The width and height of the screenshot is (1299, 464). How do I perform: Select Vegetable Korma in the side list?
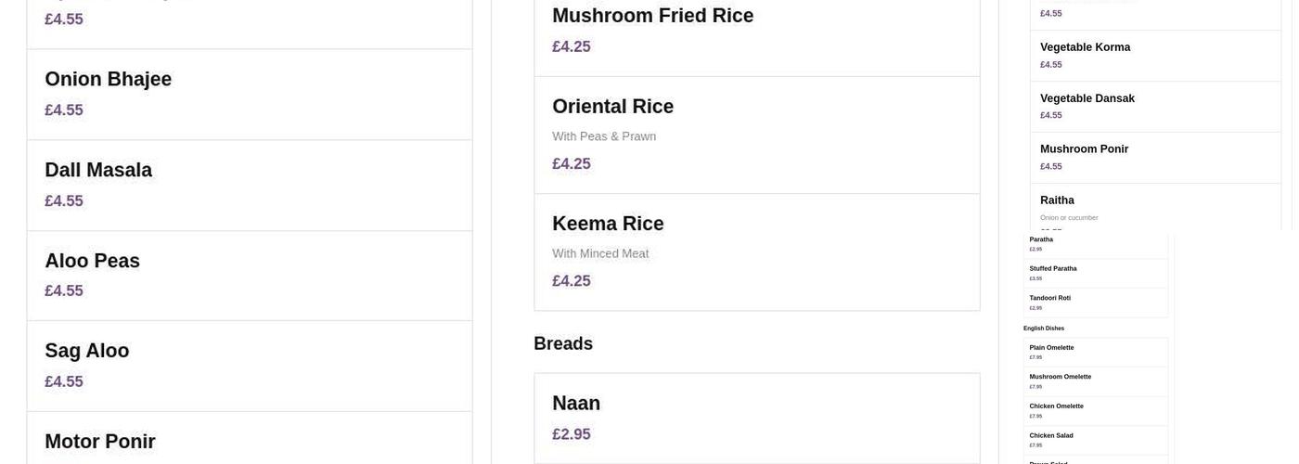1154,56
